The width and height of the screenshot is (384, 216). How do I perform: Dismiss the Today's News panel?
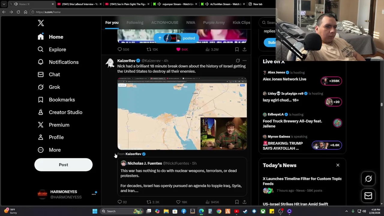[x=338, y=165]
